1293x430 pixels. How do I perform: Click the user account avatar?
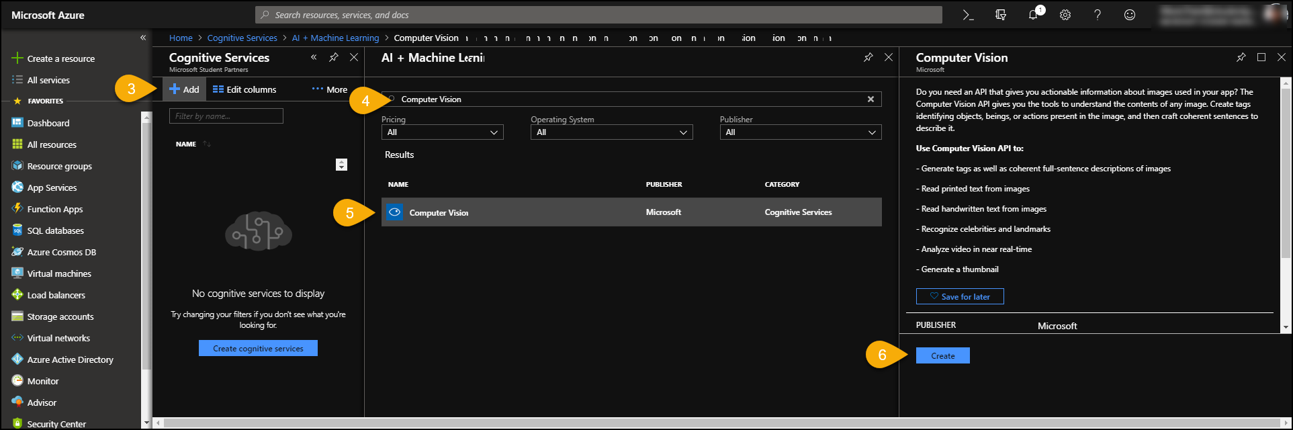(1274, 15)
